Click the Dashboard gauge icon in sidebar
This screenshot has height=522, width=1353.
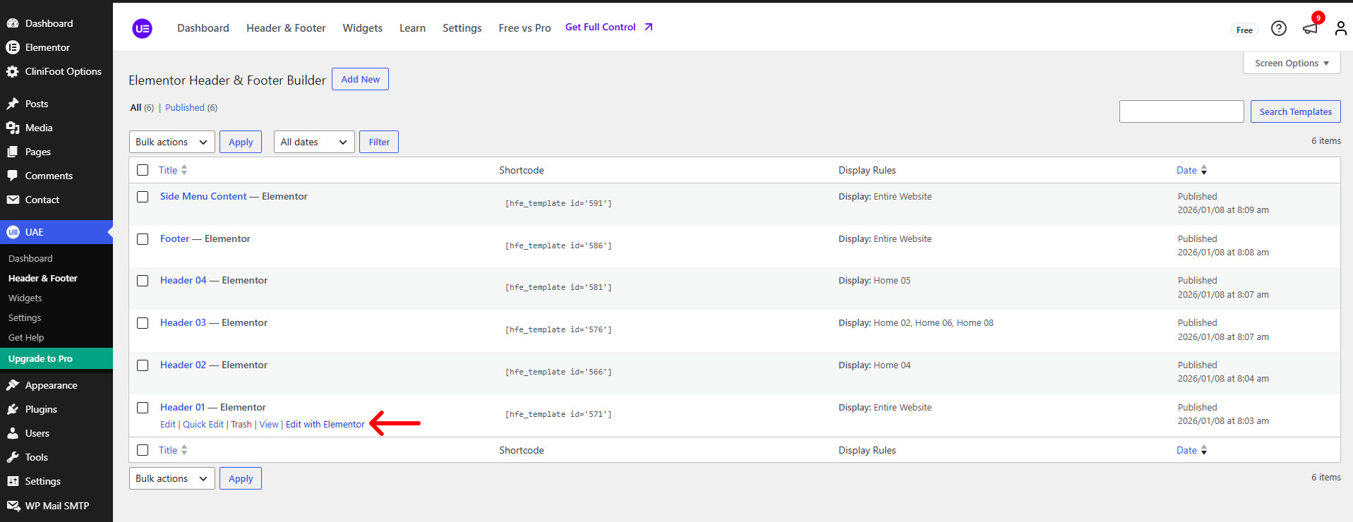(x=13, y=23)
